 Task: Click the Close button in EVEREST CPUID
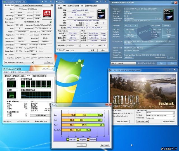coord(172,63)
